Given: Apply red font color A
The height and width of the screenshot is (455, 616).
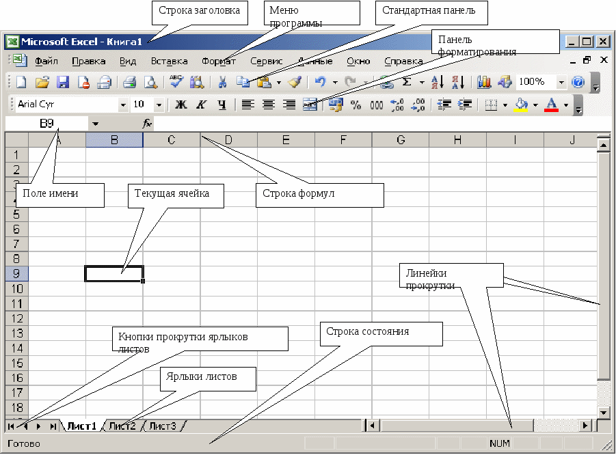Looking at the screenshot, I should [552, 105].
